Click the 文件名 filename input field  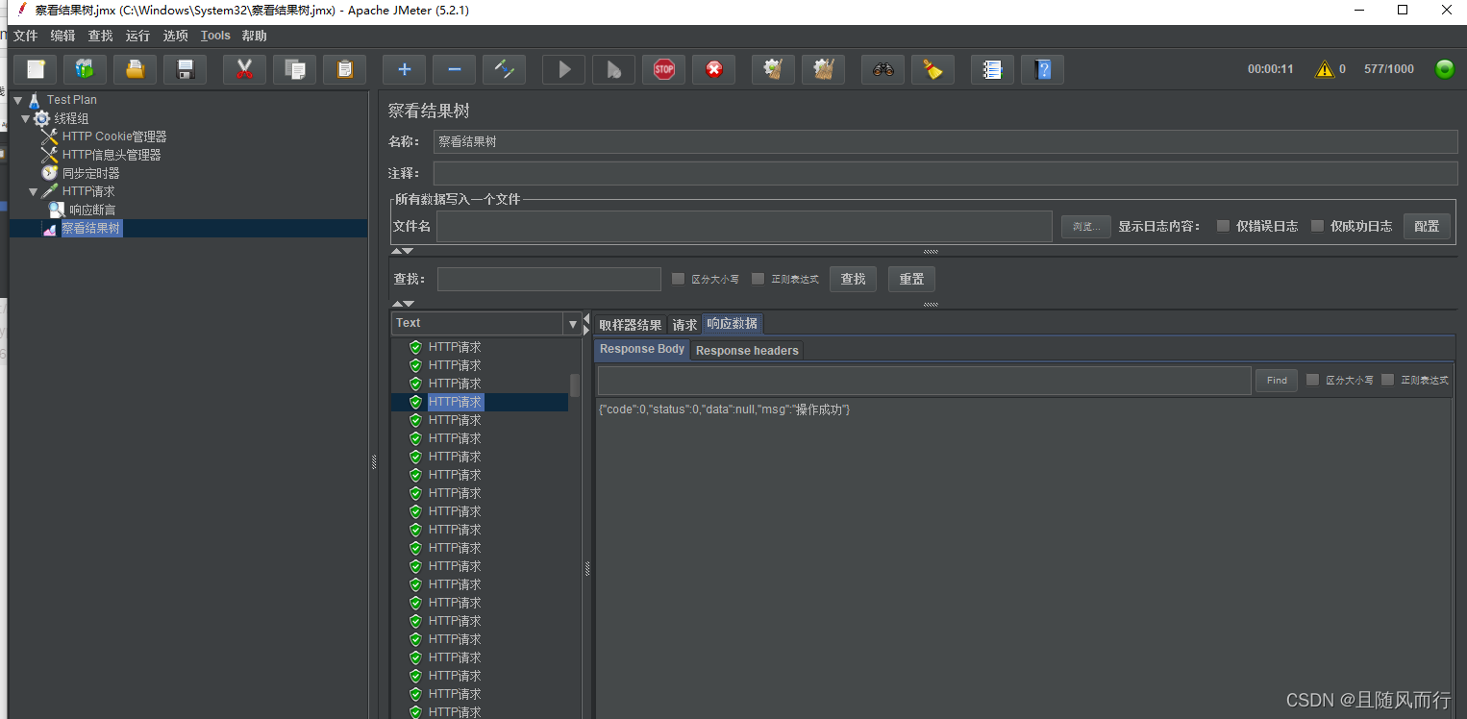point(744,226)
